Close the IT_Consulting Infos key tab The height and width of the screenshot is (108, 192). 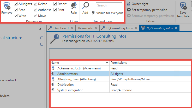click(x=136, y=28)
